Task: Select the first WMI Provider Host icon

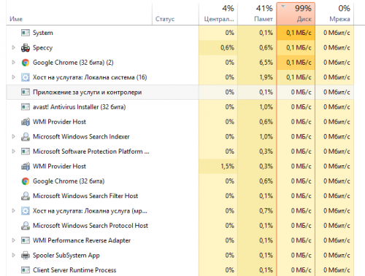Action: point(26,122)
